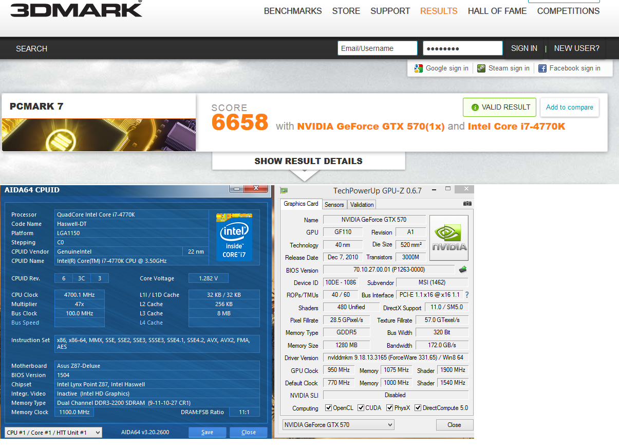Toggle the CUDA checkbox

click(x=361, y=408)
